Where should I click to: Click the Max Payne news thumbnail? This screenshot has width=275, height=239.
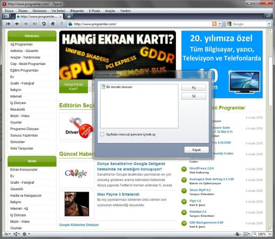pyautogui.click(x=77, y=204)
